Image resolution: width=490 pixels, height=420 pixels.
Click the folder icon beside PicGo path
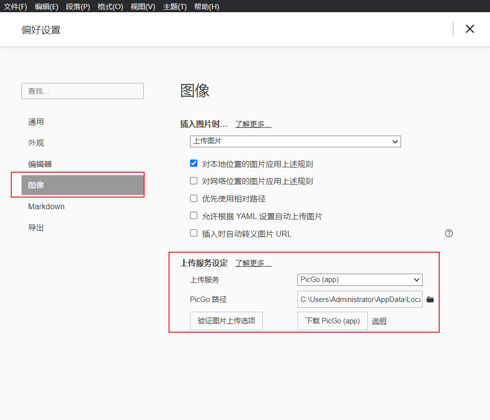(x=430, y=300)
